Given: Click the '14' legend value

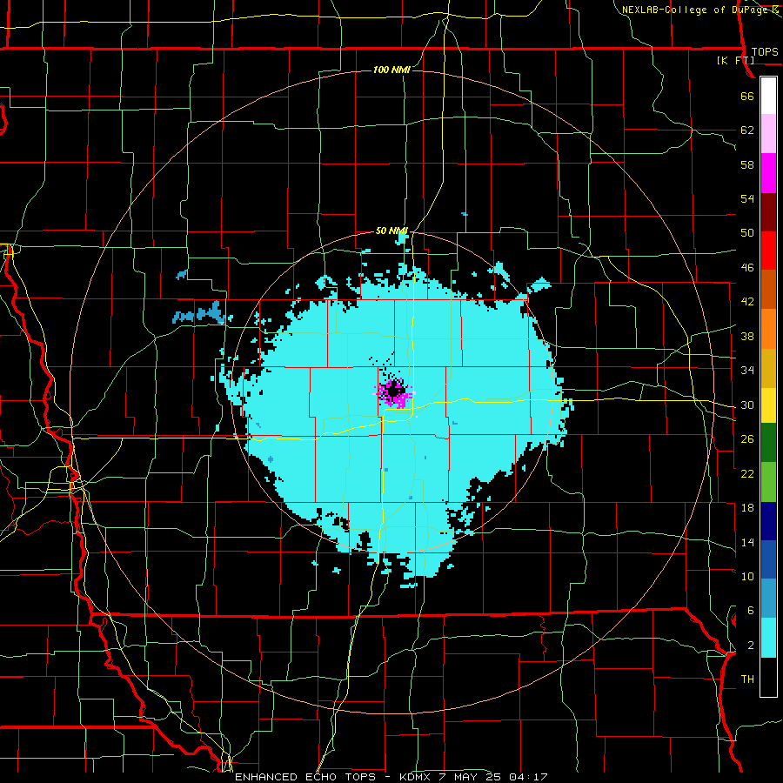Looking at the screenshot, I should [747, 542].
